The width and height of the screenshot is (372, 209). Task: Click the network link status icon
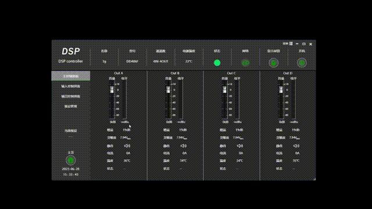point(245,63)
